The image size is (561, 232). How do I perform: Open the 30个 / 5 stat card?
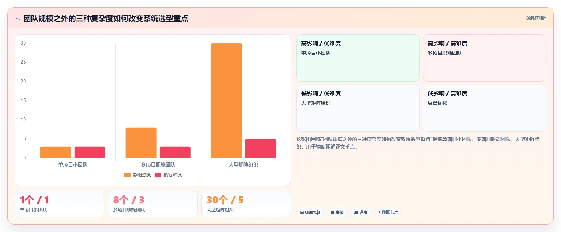click(246, 204)
